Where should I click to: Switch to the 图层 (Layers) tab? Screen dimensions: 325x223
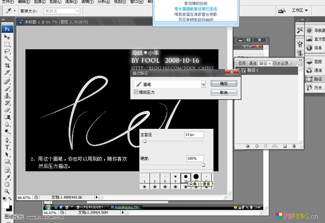(242, 63)
